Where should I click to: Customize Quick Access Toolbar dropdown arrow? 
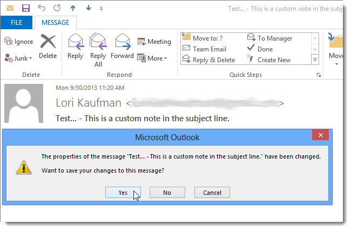pos(101,9)
